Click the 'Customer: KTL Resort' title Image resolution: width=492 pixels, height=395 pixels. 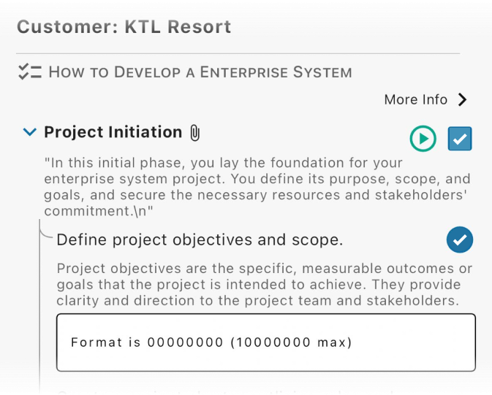pyautogui.click(x=124, y=27)
